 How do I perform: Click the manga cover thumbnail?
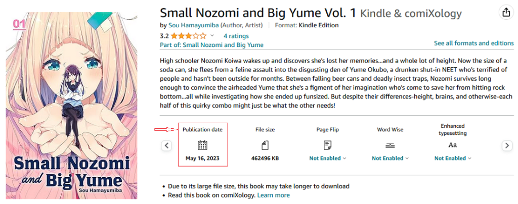(71, 106)
